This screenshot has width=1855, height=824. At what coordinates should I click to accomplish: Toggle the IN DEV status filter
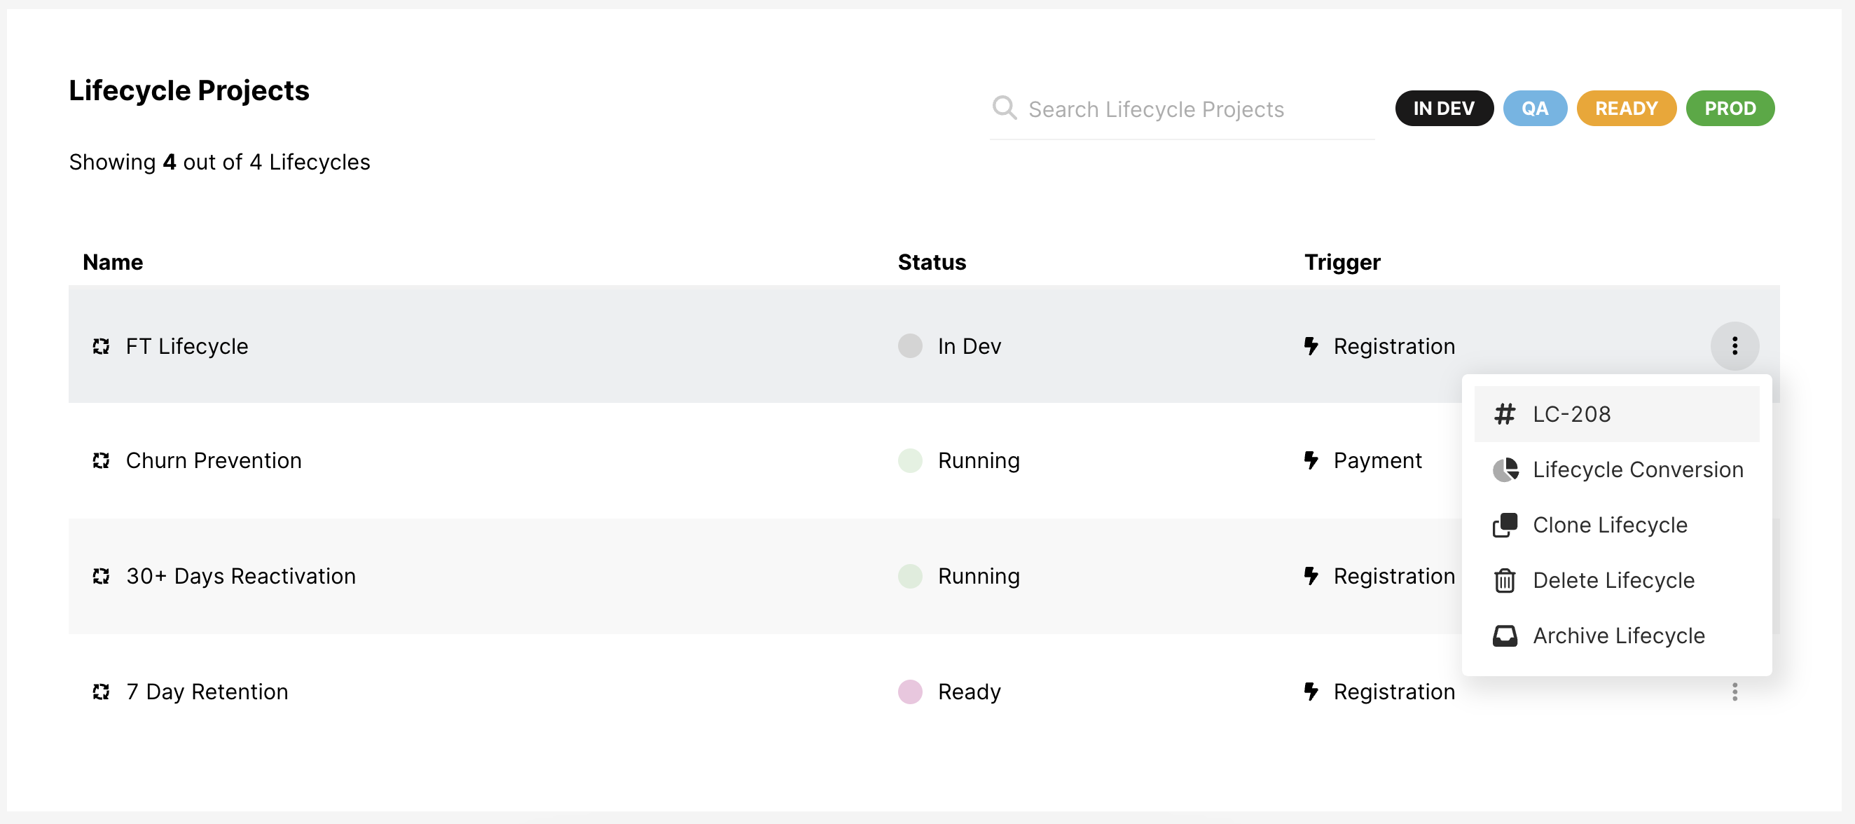click(x=1443, y=108)
